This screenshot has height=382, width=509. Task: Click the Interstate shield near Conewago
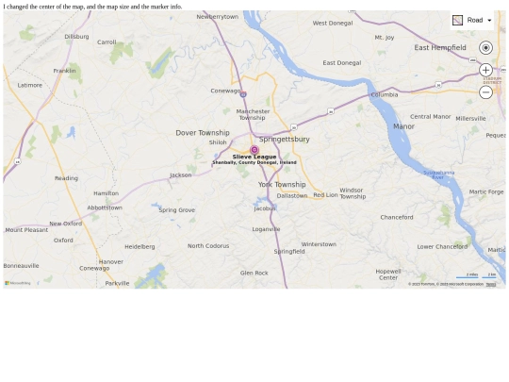(x=243, y=94)
